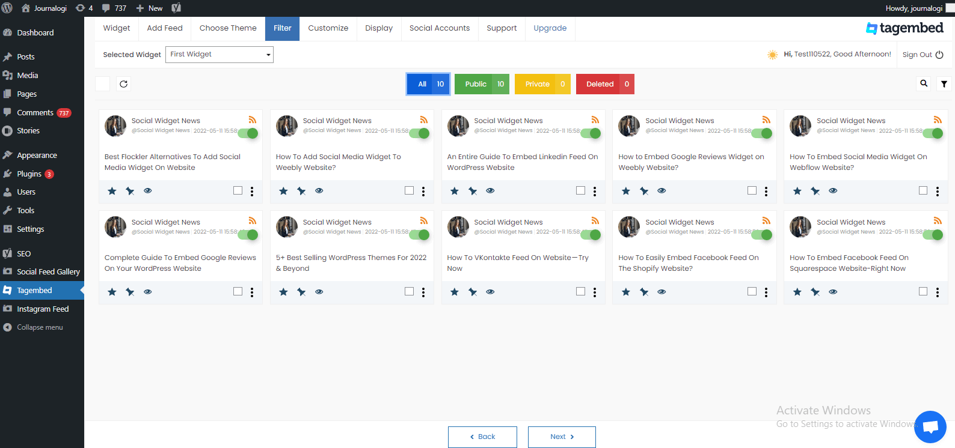This screenshot has height=448, width=955.
Task: Toggle the select-all checkbox above the cards
Action: [103, 84]
